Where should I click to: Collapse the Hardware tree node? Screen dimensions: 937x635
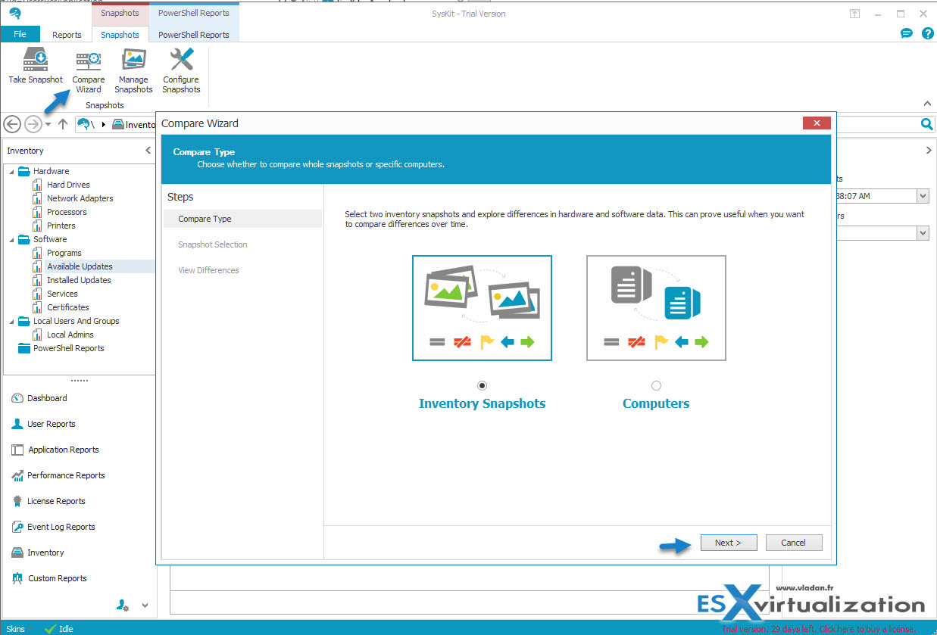pyautogui.click(x=11, y=171)
